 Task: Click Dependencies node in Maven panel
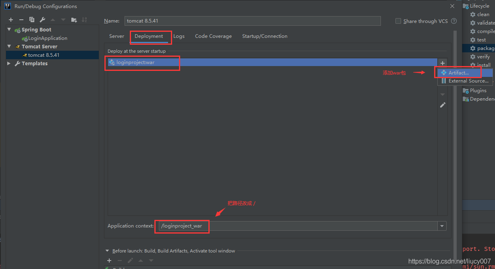[x=482, y=99]
